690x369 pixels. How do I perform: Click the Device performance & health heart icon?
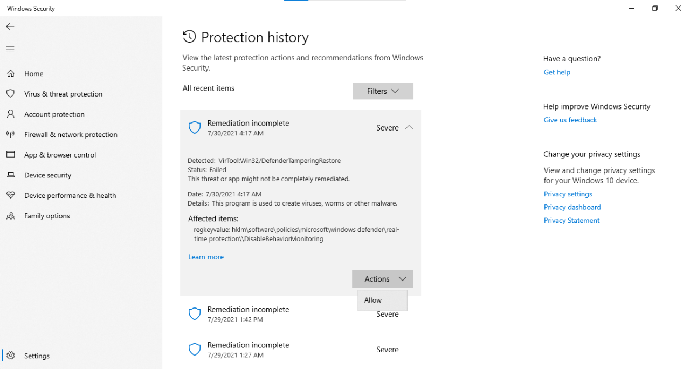tap(11, 195)
